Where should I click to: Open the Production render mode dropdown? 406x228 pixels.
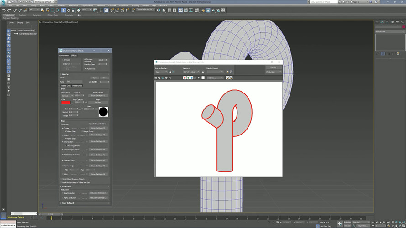[x=274, y=72]
